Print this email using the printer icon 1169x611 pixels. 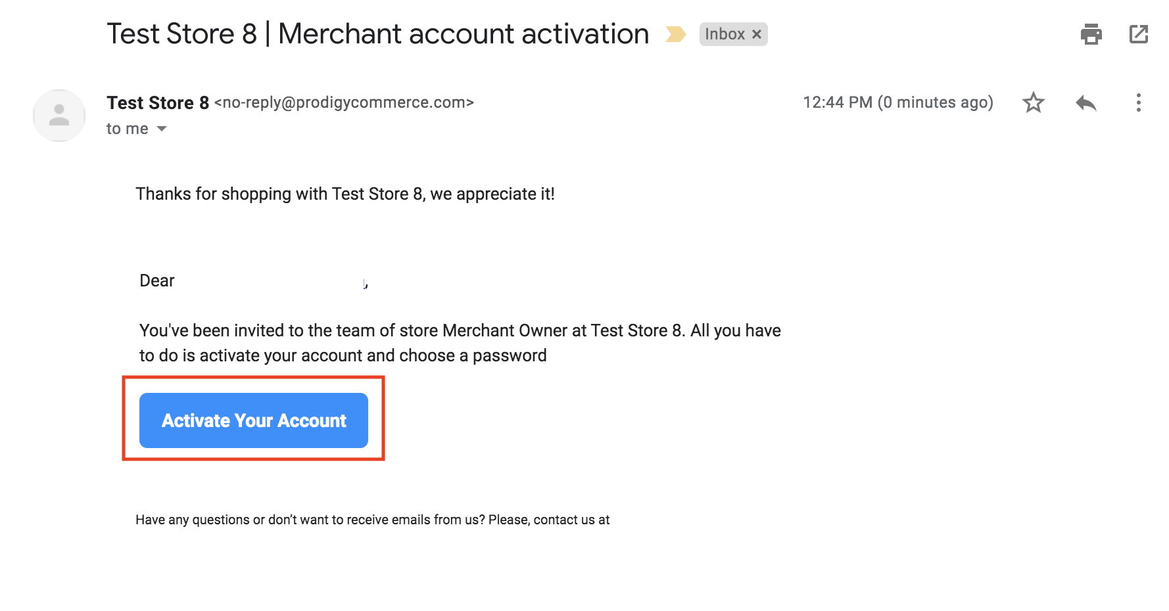pyautogui.click(x=1091, y=34)
